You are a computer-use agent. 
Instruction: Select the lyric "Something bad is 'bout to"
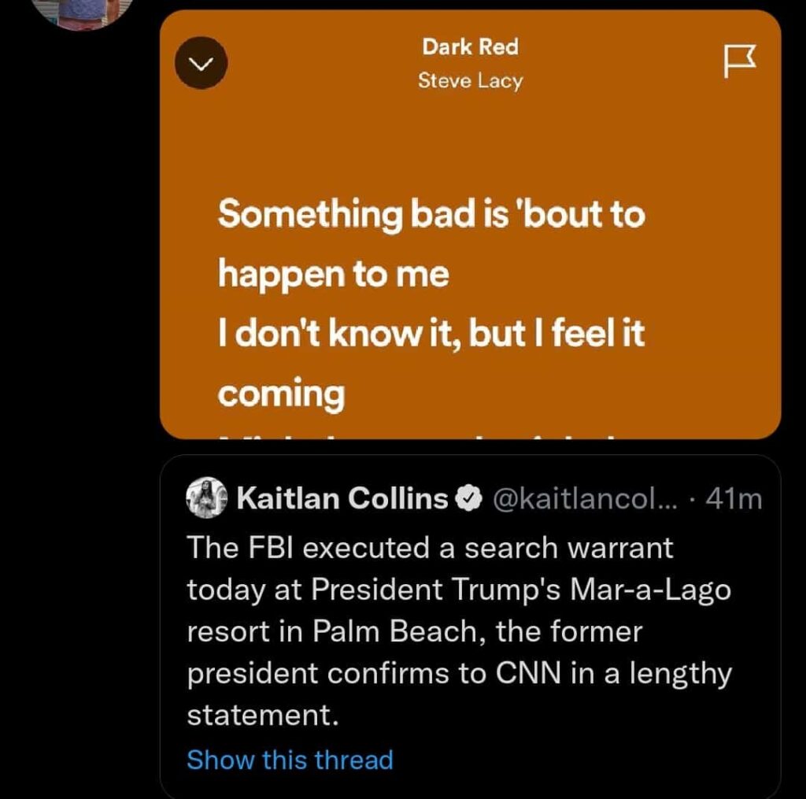point(431,214)
